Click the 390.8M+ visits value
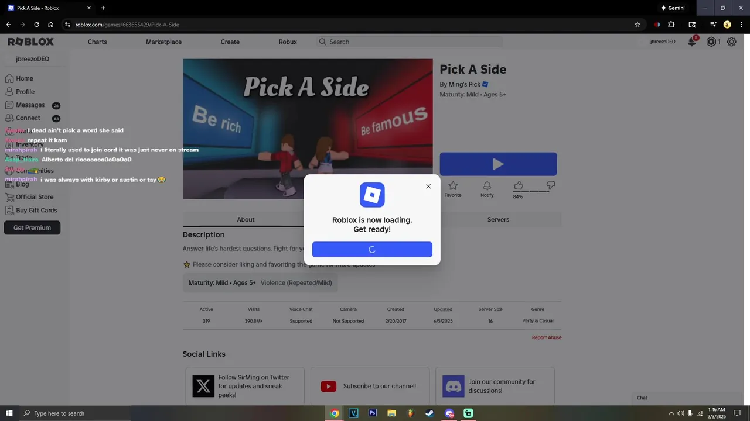750x421 pixels. 254,321
